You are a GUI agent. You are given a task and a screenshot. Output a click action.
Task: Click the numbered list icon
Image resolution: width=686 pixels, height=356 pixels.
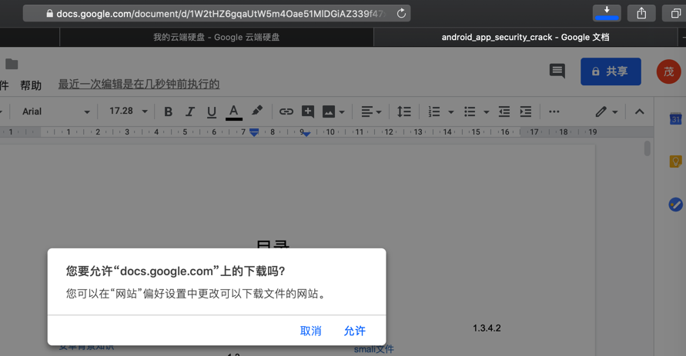tap(434, 111)
